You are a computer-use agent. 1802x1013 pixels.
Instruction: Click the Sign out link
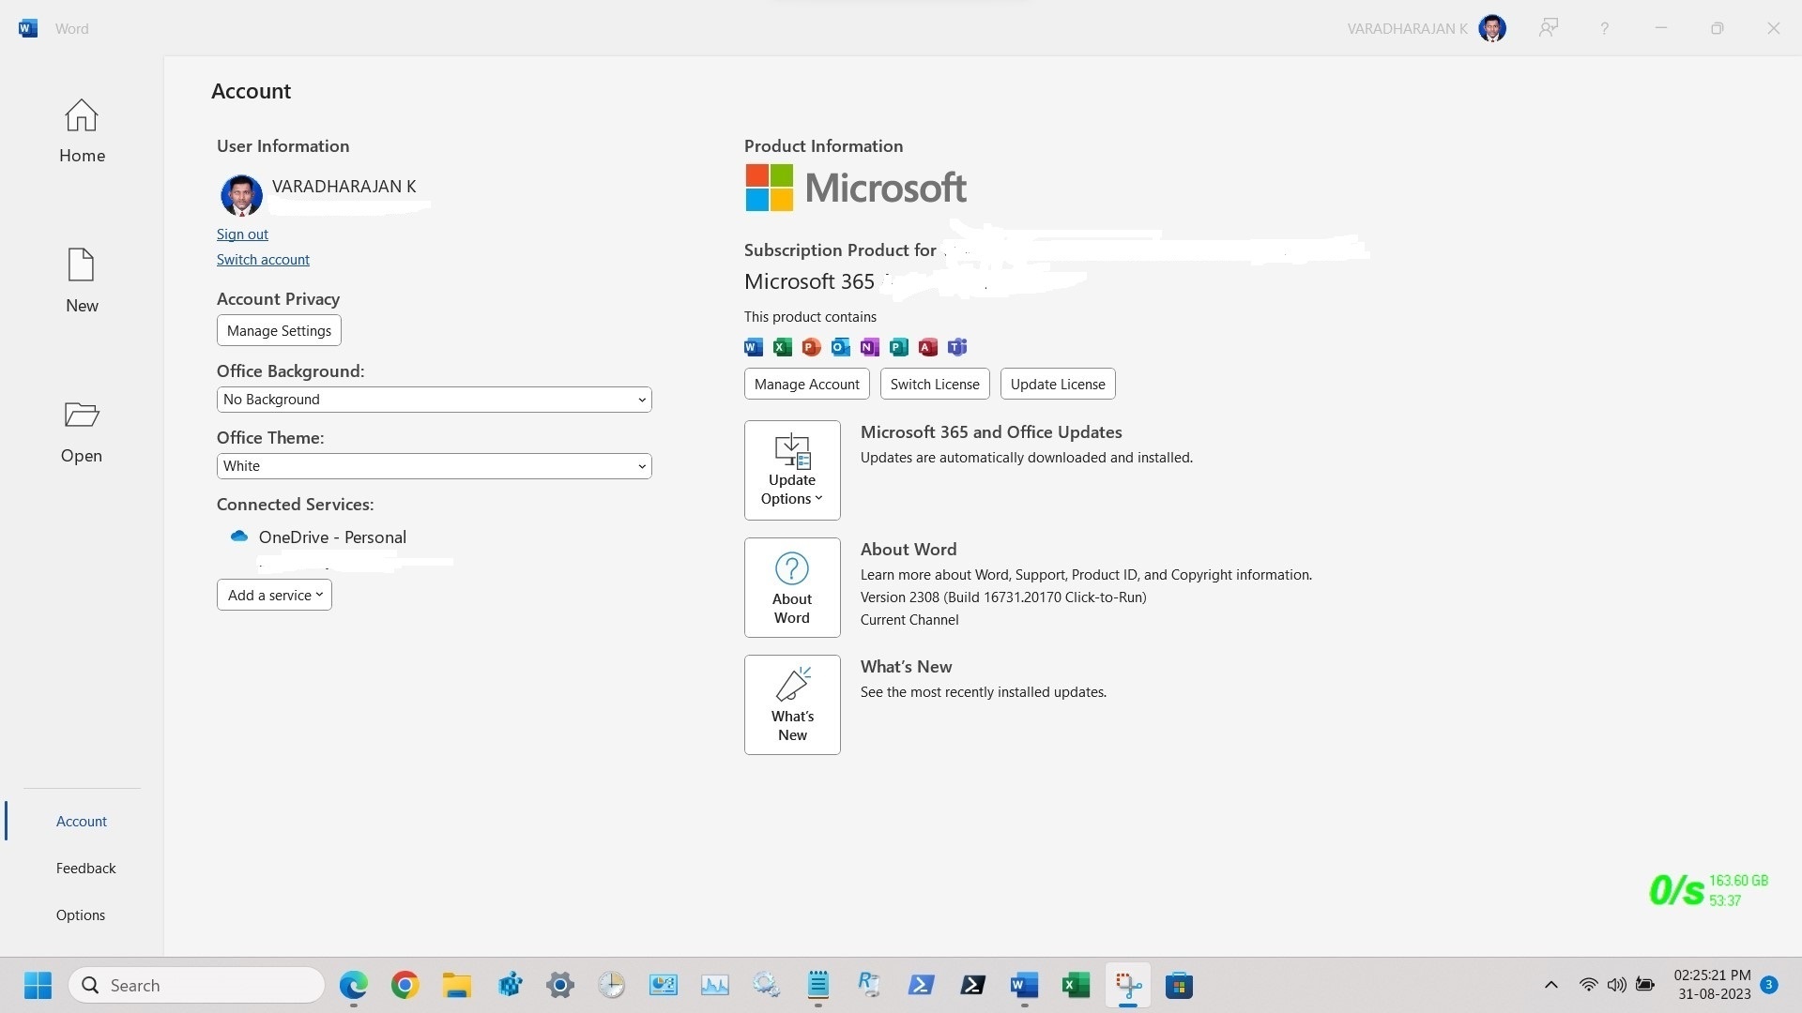coord(242,234)
